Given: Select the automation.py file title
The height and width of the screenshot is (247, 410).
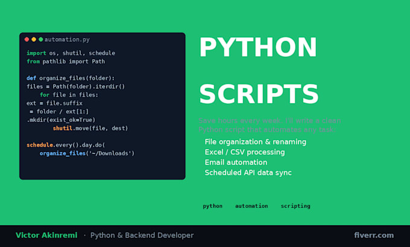Looking at the screenshot, I should pos(67,39).
